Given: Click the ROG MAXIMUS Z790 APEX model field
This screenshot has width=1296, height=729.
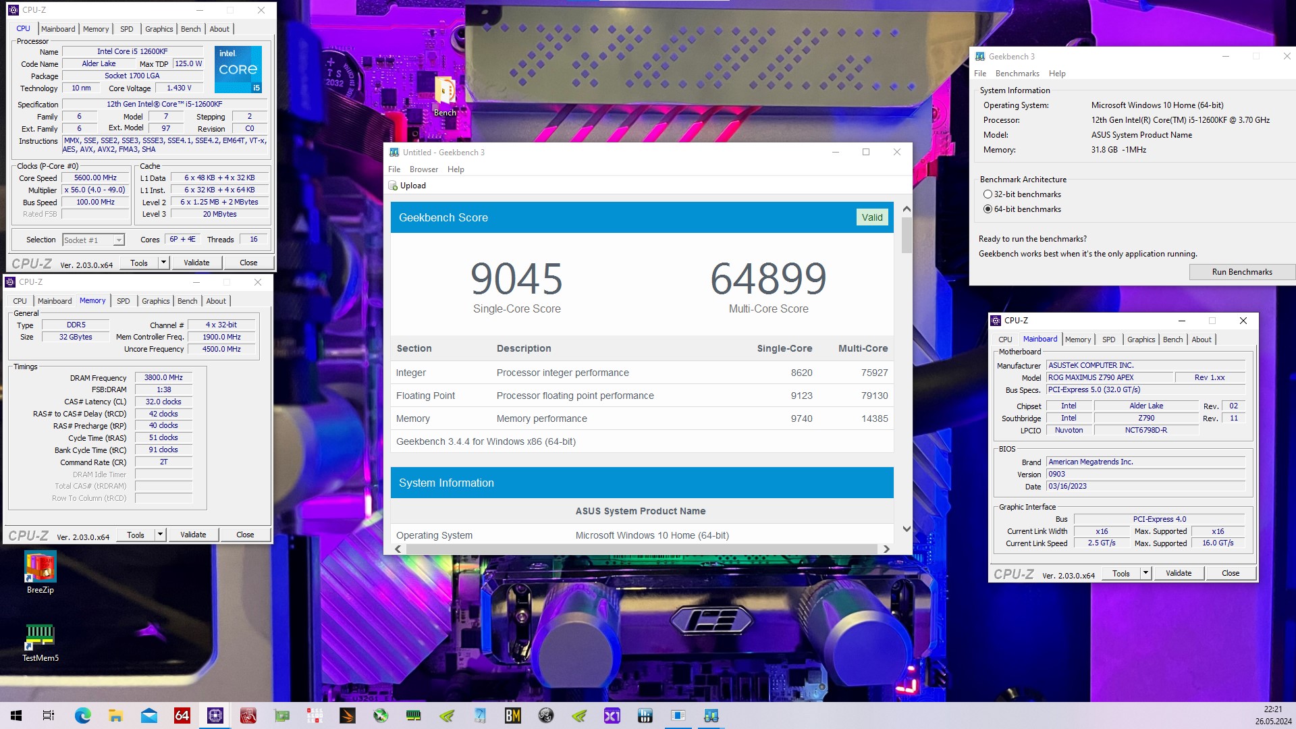Looking at the screenshot, I should (x=1110, y=378).
